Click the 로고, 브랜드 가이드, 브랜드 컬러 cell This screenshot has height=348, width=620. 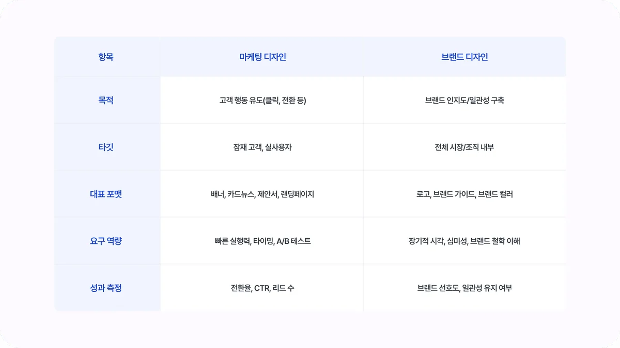tap(464, 194)
